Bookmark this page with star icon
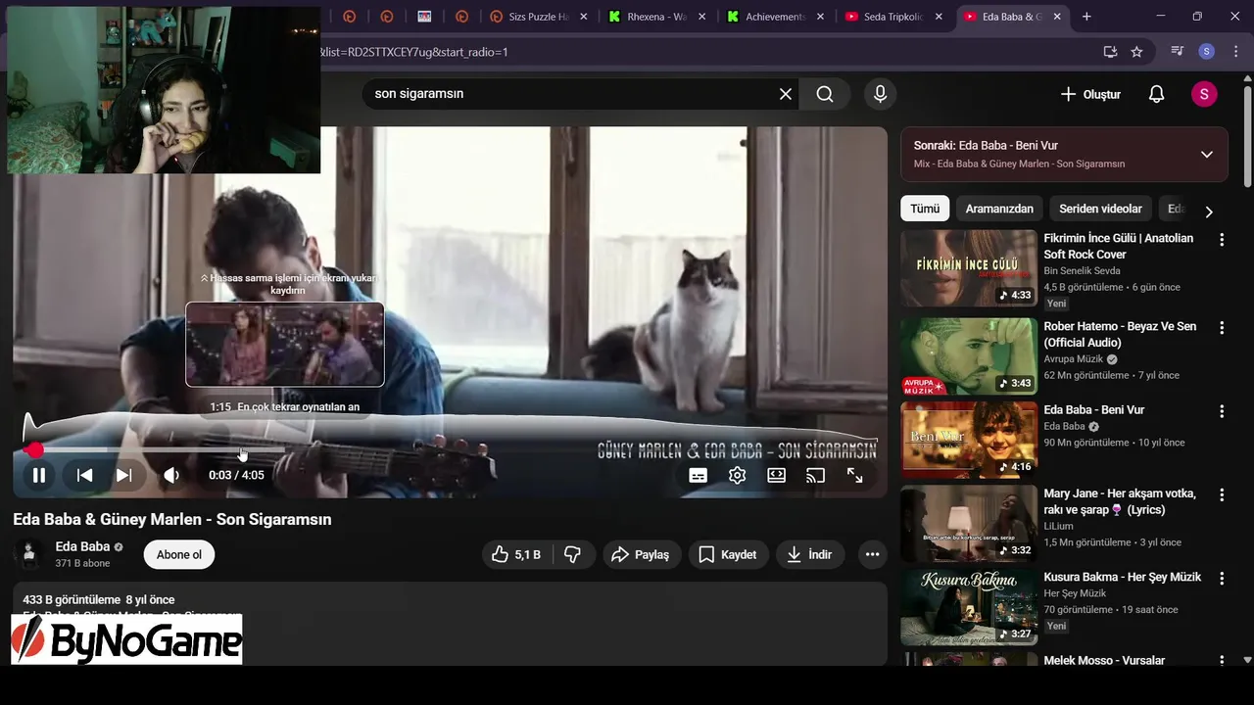This screenshot has height=705, width=1254. 1136,52
